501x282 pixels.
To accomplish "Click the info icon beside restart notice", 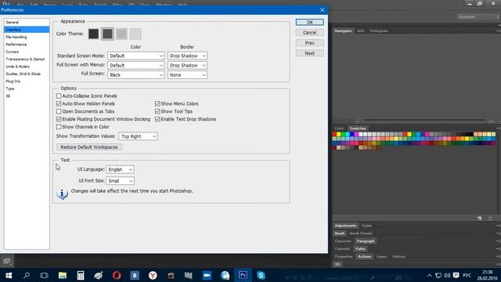I will click(63, 193).
